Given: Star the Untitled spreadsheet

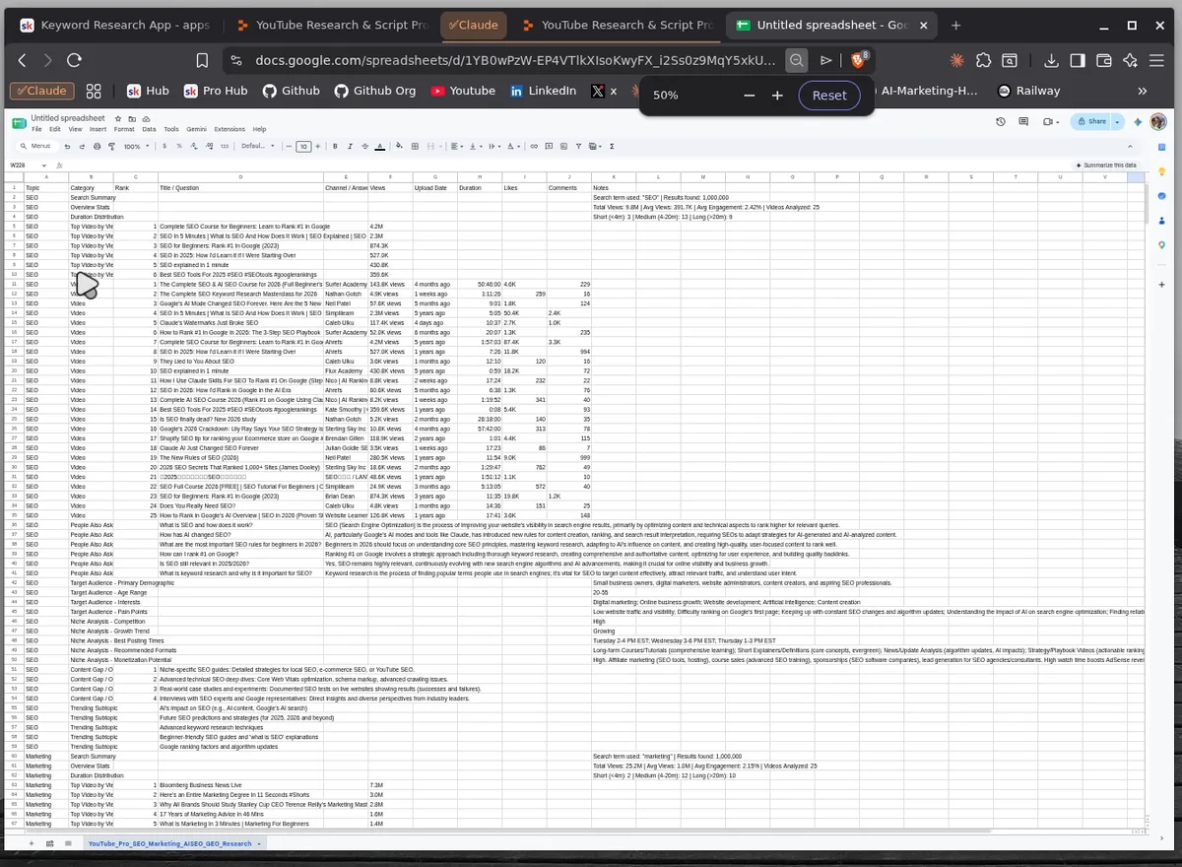Looking at the screenshot, I should click(x=118, y=118).
